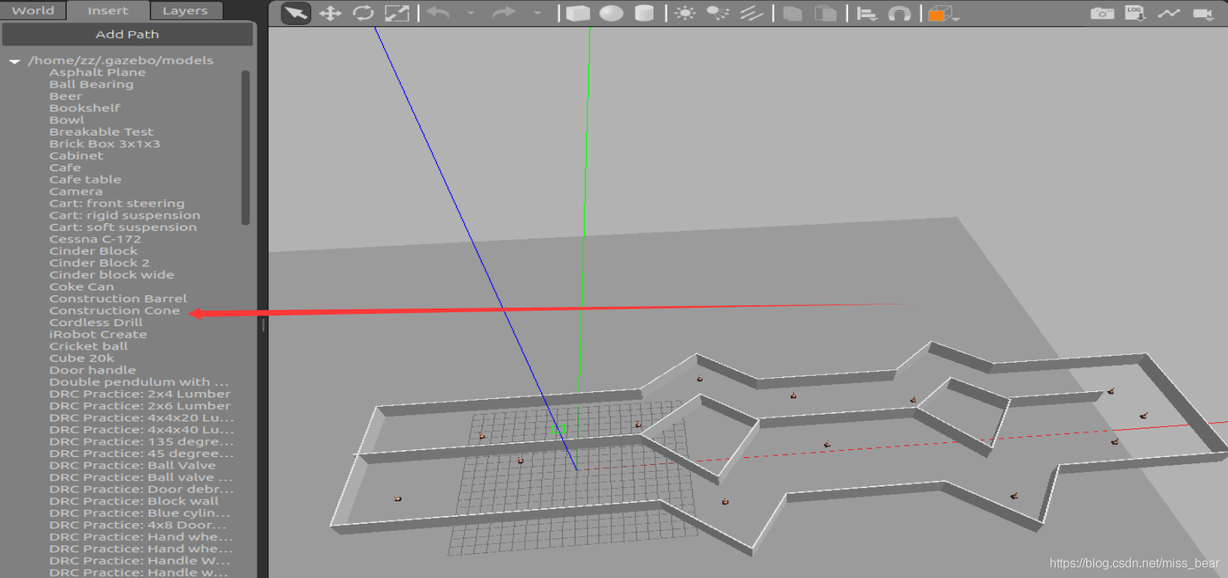Switch to the Layers tab
Image resolution: width=1228 pixels, height=578 pixels.
point(185,11)
